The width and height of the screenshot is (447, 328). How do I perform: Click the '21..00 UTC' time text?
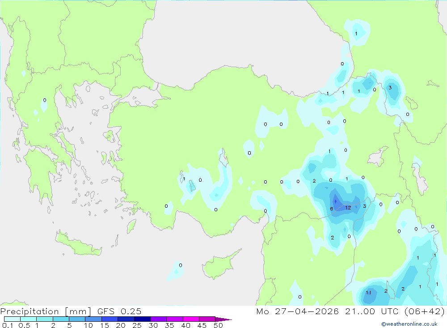click(371, 311)
